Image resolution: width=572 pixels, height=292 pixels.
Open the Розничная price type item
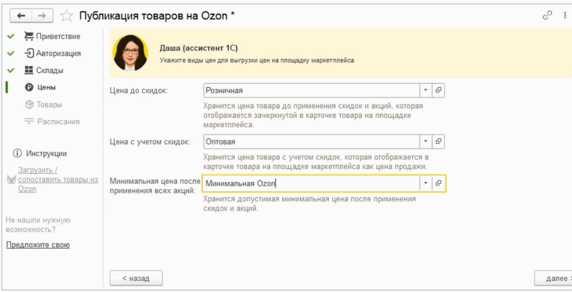pyautogui.click(x=438, y=90)
